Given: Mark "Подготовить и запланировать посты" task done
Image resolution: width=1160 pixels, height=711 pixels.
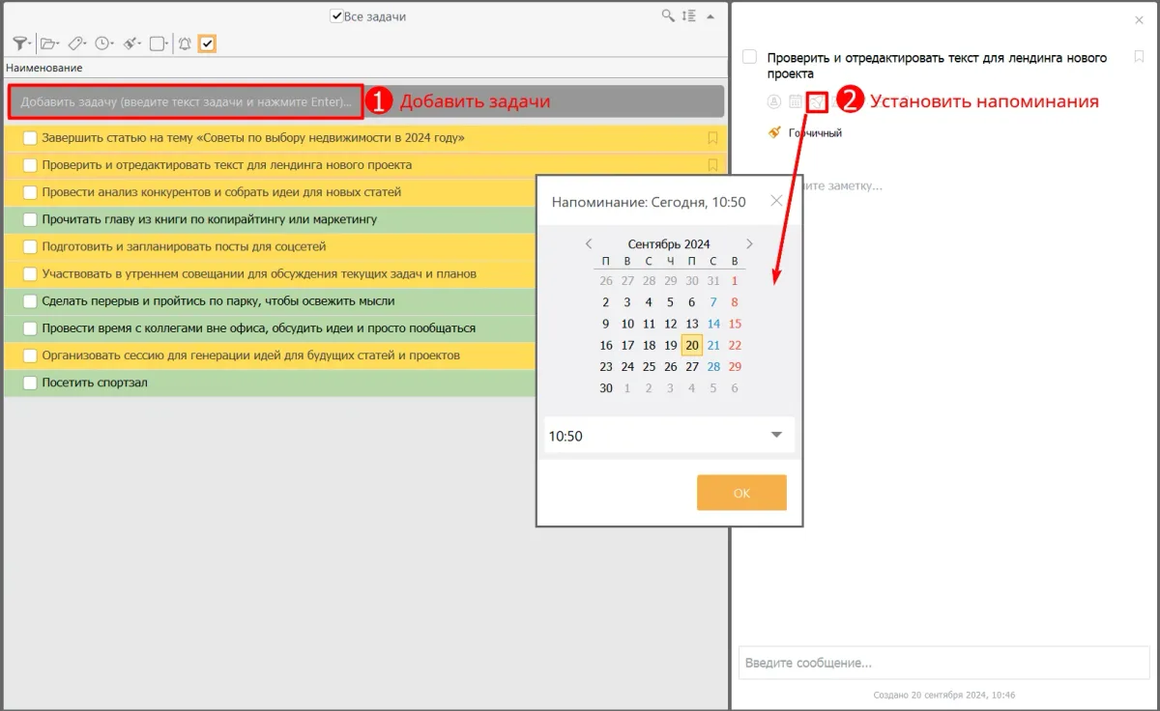Looking at the screenshot, I should 30,247.
